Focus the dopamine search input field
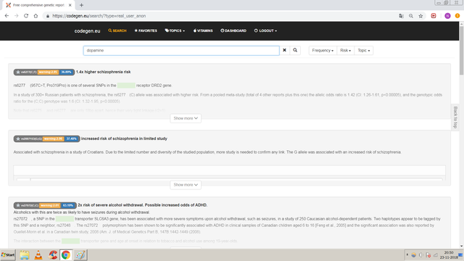The height and width of the screenshot is (261, 464). coord(181,50)
